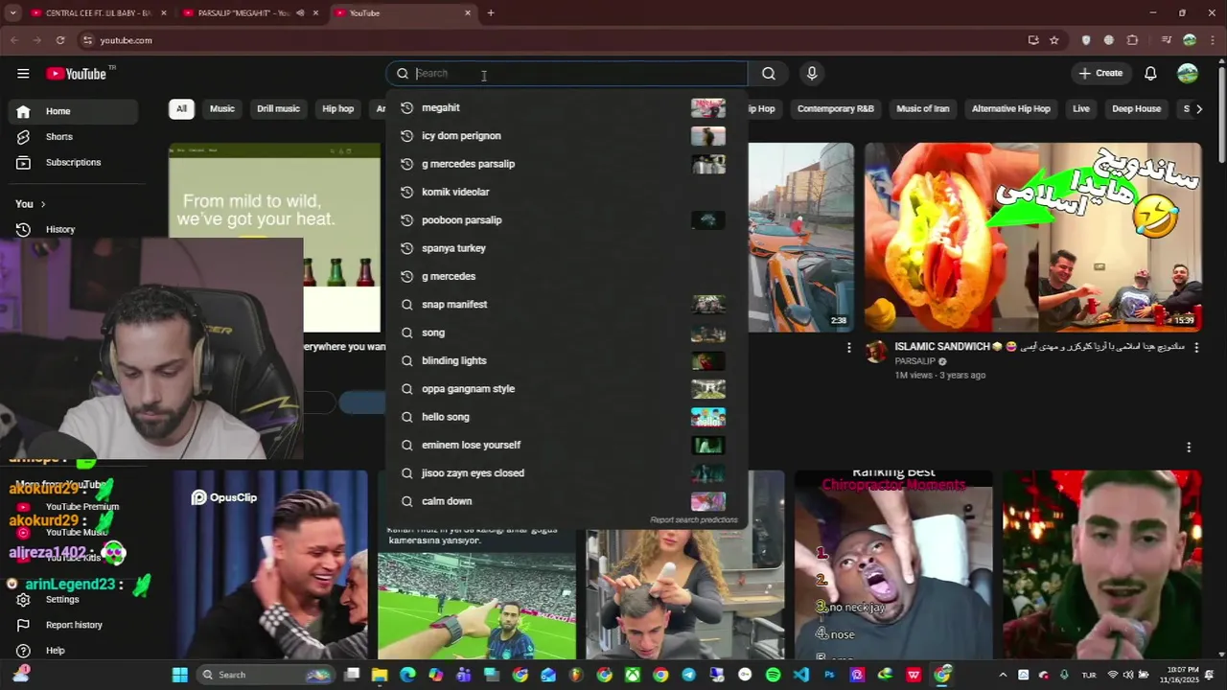Screen dimensions: 1227x690
Task: Open more options for ISLAMIC SANDWICH video
Action: (1196, 348)
